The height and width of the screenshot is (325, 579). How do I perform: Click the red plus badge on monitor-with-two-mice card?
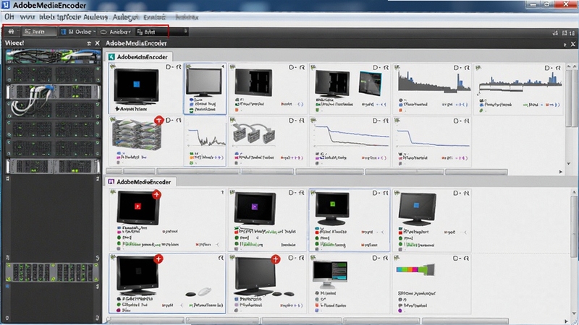[x=276, y=259]
